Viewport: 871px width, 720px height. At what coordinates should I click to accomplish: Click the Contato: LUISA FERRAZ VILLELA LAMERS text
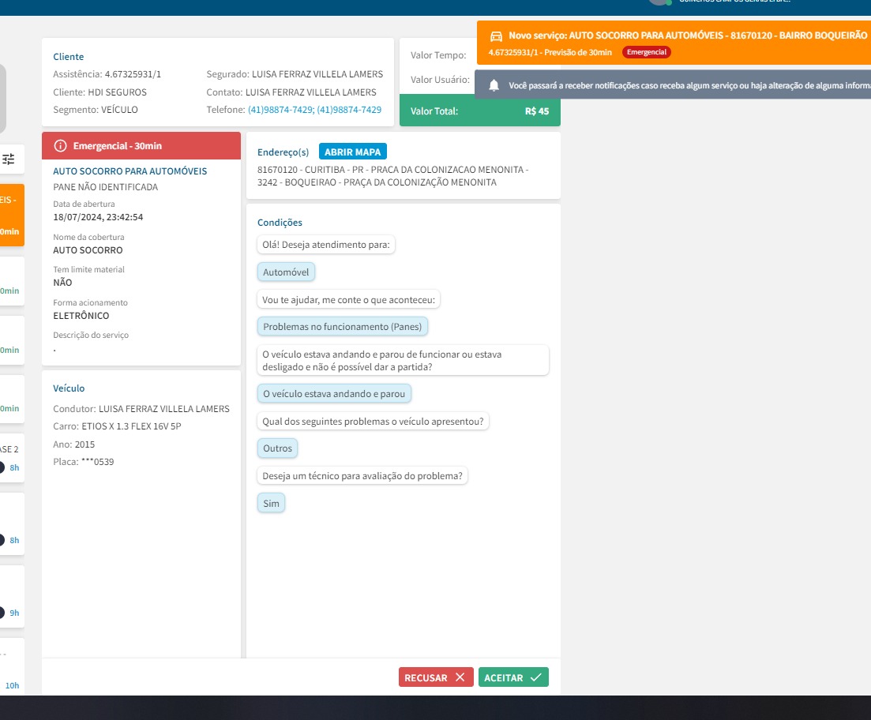point(291,92)
